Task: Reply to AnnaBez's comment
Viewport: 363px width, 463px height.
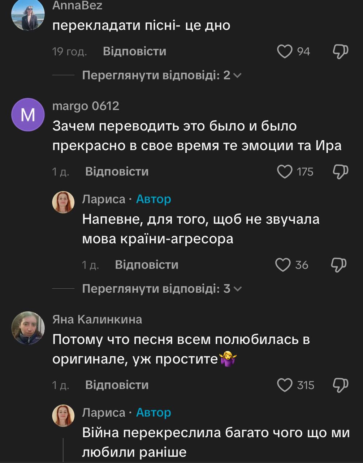Action: [134, 51]
